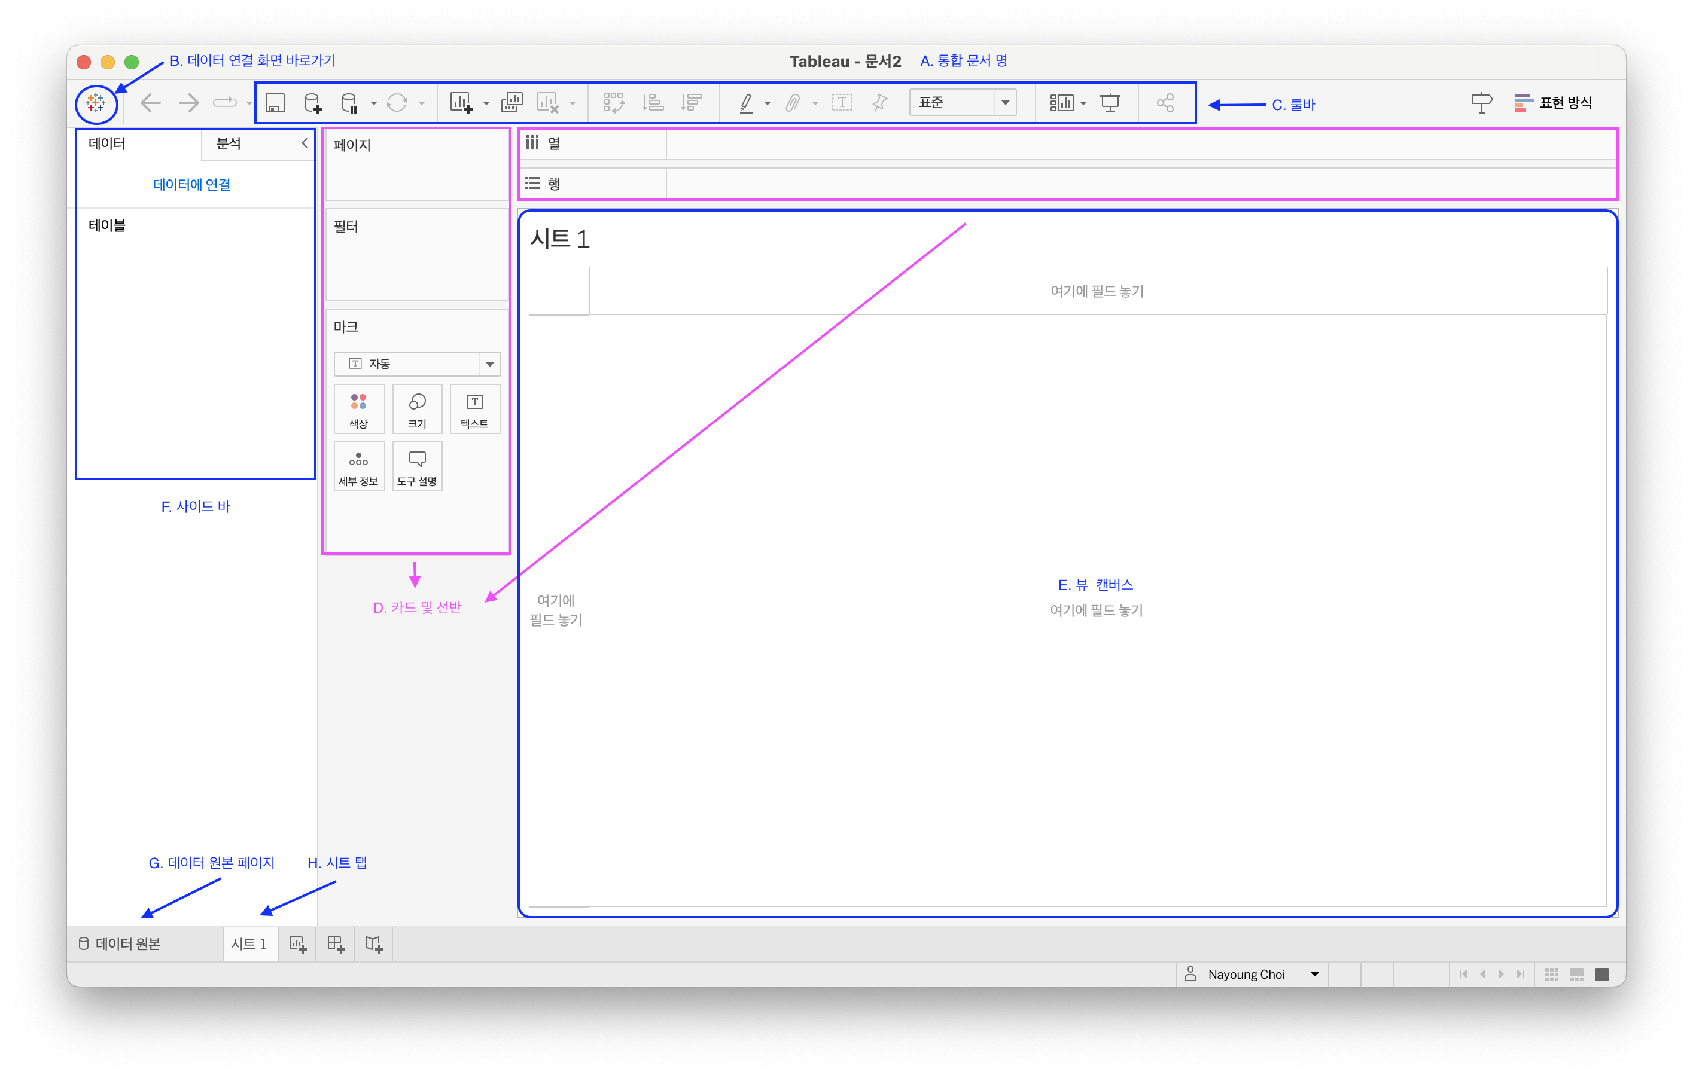
Task: Click the 도구 설명 marks button
Action: (x=417, y=467)
